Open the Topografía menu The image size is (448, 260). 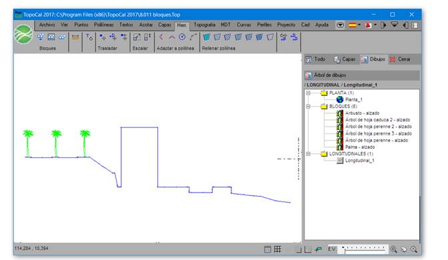point(204,25)
